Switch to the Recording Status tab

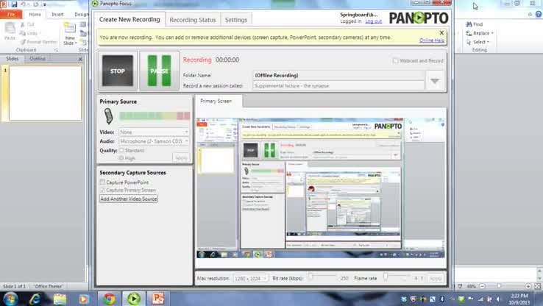click(193, 20)
